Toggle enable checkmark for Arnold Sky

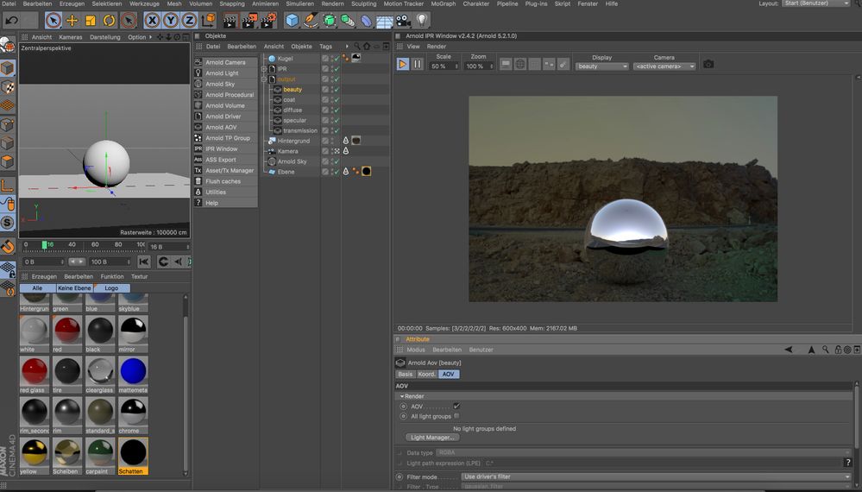click(337, 161)
